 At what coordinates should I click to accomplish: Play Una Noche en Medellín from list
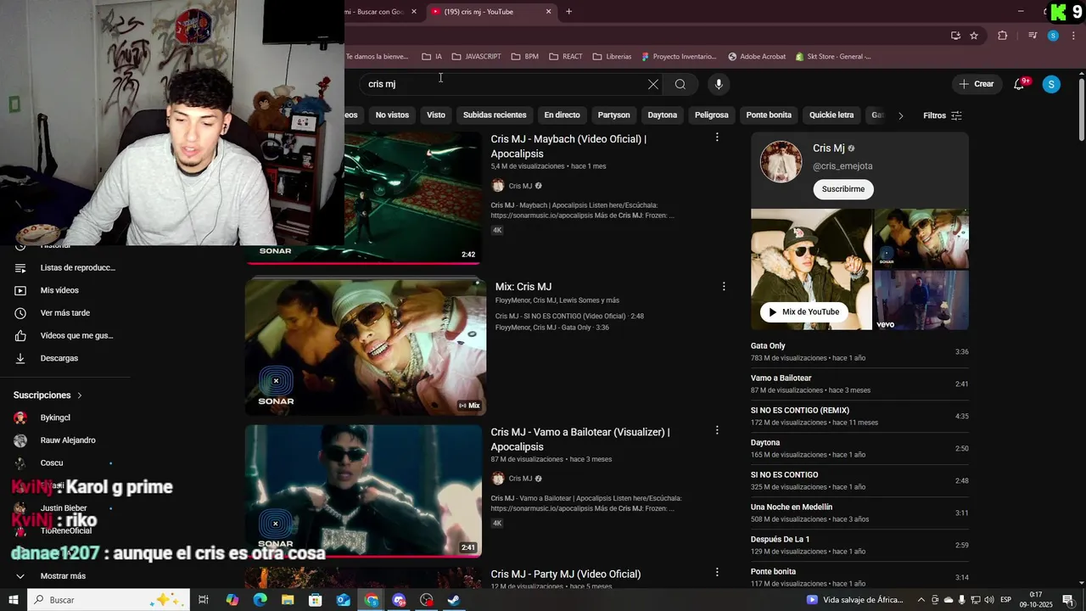click(x=859, y=513)
